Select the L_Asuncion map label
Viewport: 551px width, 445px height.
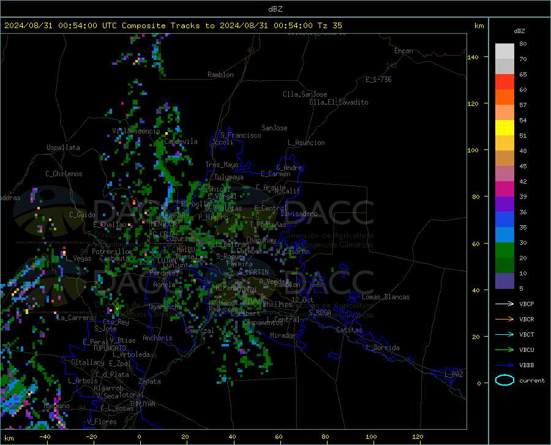click(x=306, y=143)
